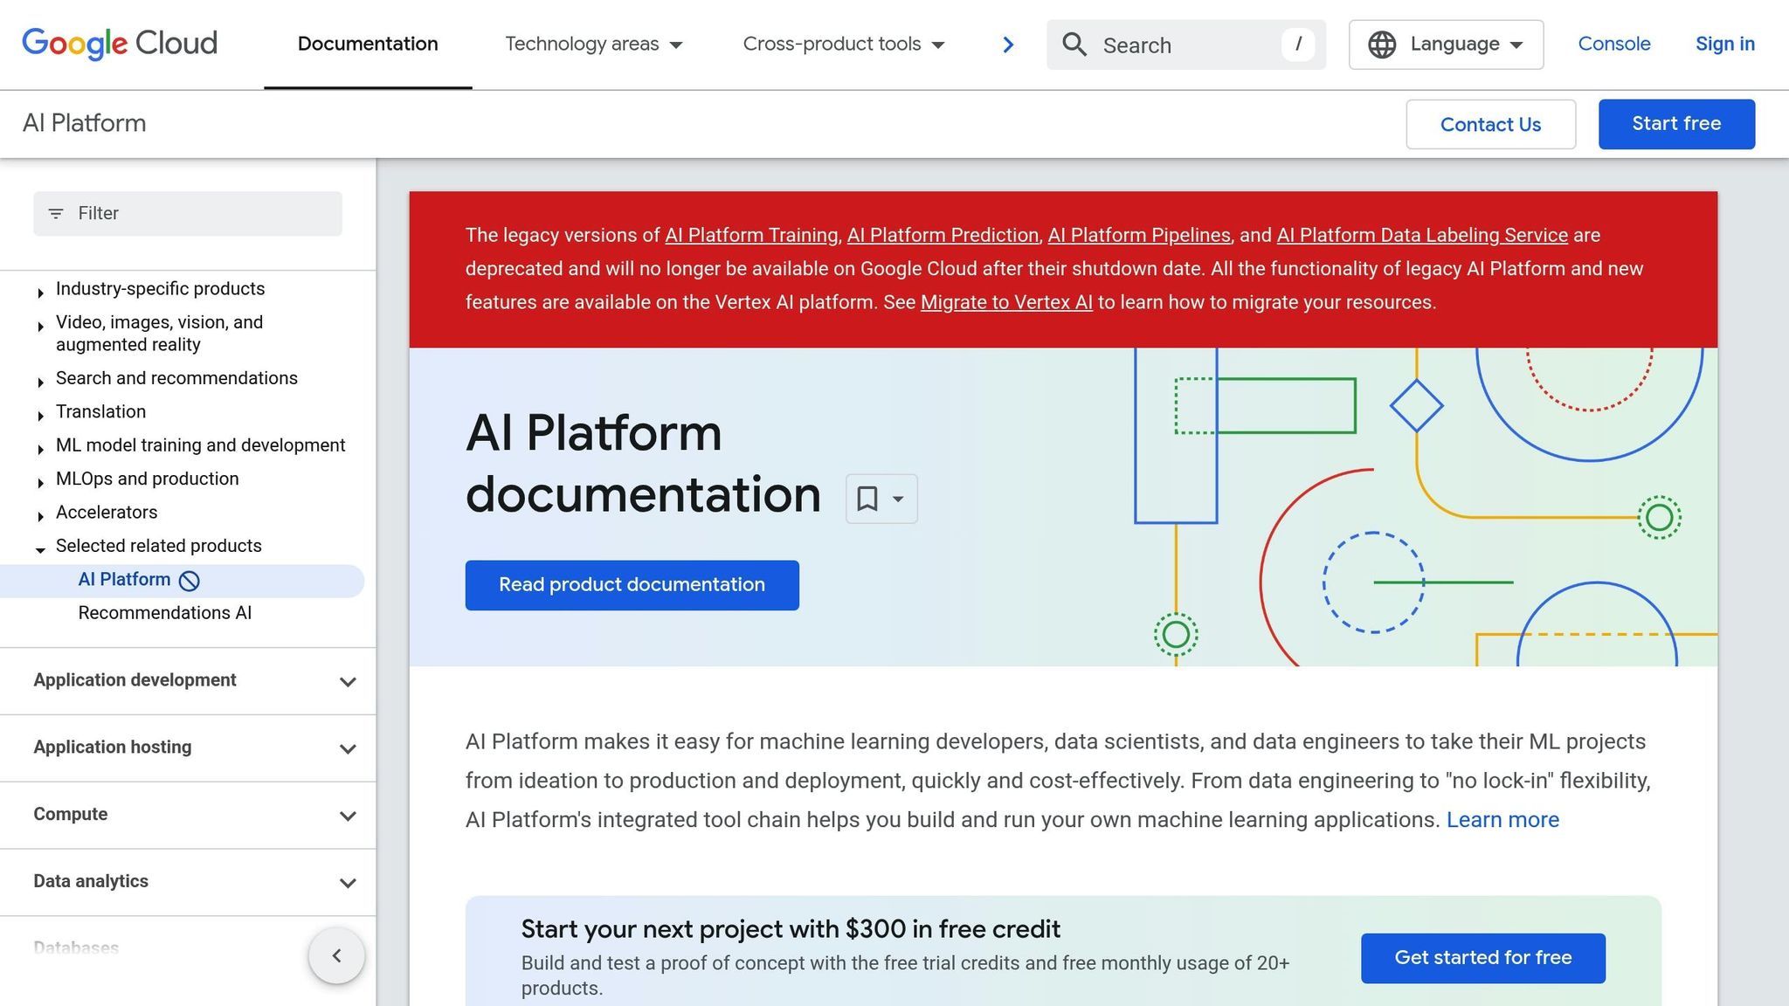Click the filter lines icon
This screenshot has height=1006, width=1789.
click(x=56, y=214)
